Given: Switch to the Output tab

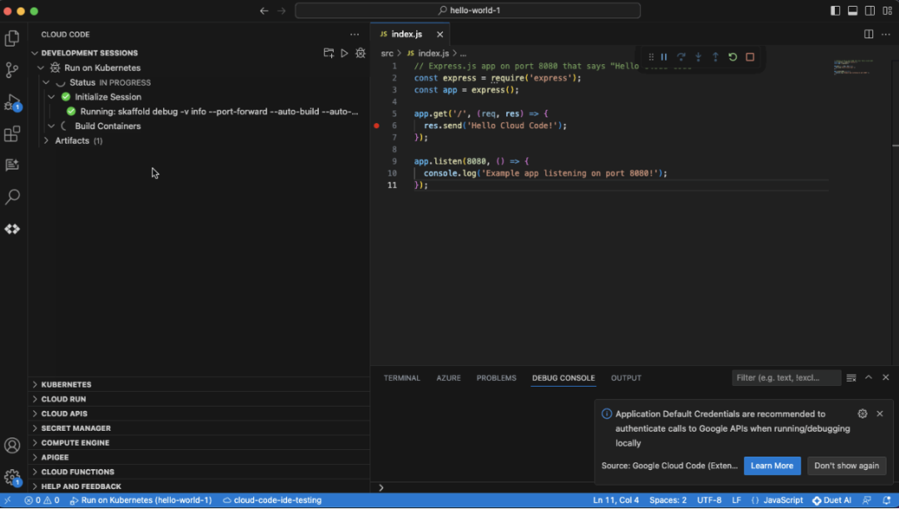Looking at the screenshot, I should point(626,378).
